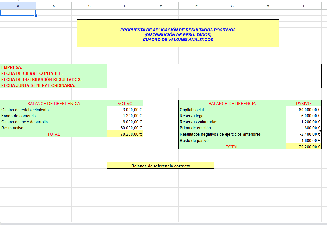The height and width of the screenshot is (225, 327).
Task: Click the column I header
Action: 303,6
